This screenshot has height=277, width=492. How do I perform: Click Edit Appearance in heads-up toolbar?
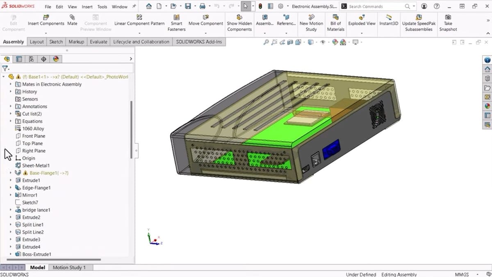click(x=335, y=42)
